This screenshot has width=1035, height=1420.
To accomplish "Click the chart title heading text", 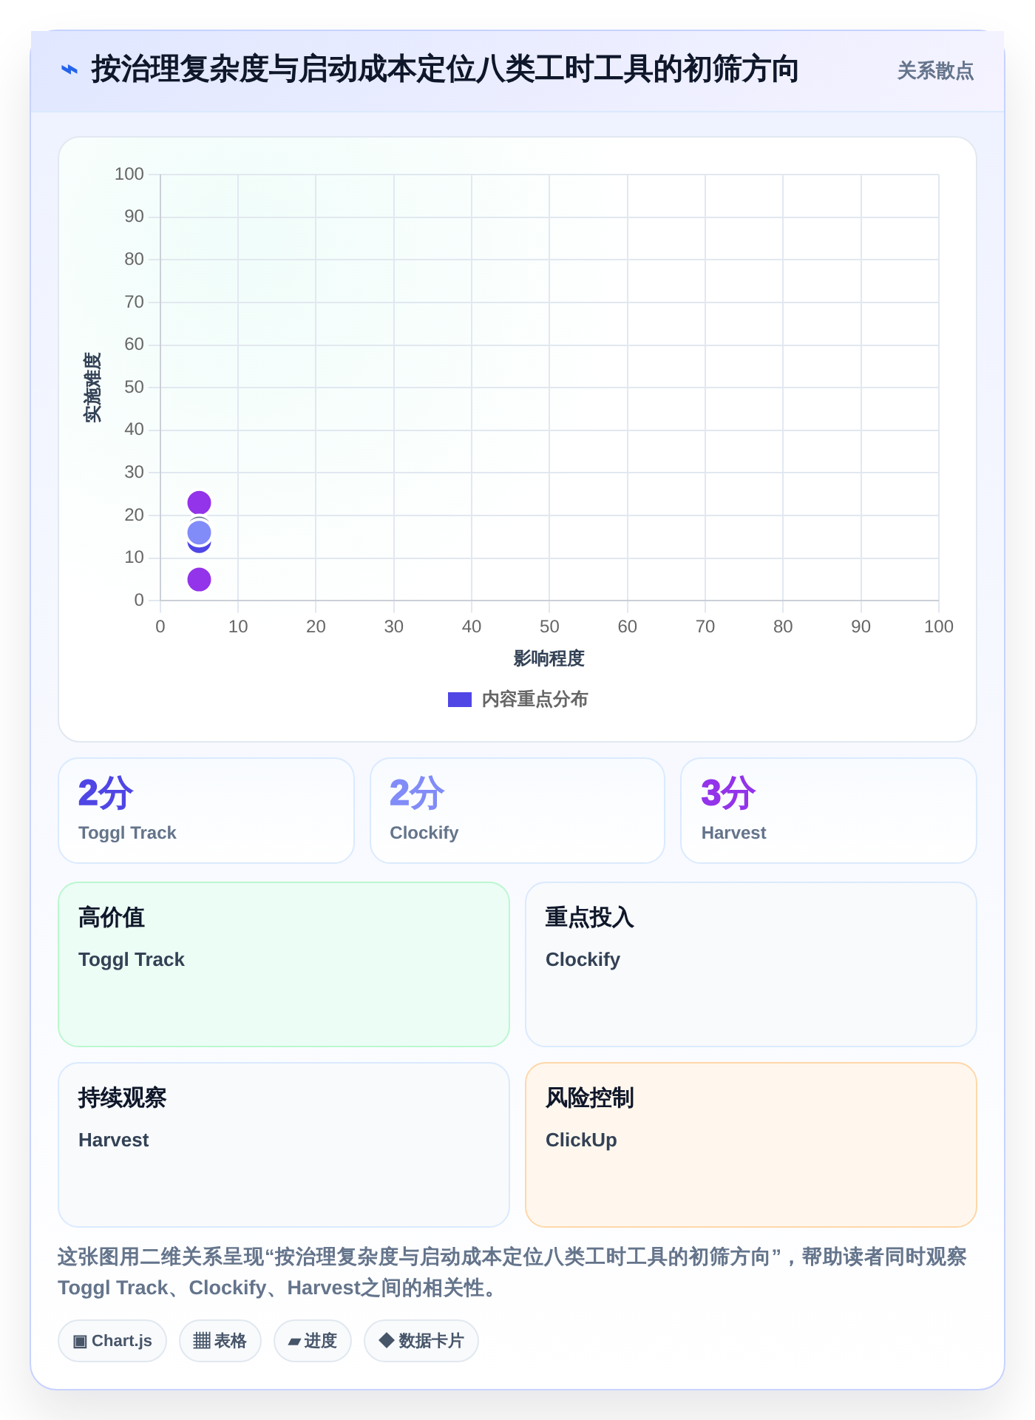I will (444, 70).
